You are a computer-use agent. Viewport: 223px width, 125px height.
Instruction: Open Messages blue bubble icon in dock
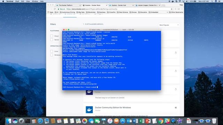(91, 121)
